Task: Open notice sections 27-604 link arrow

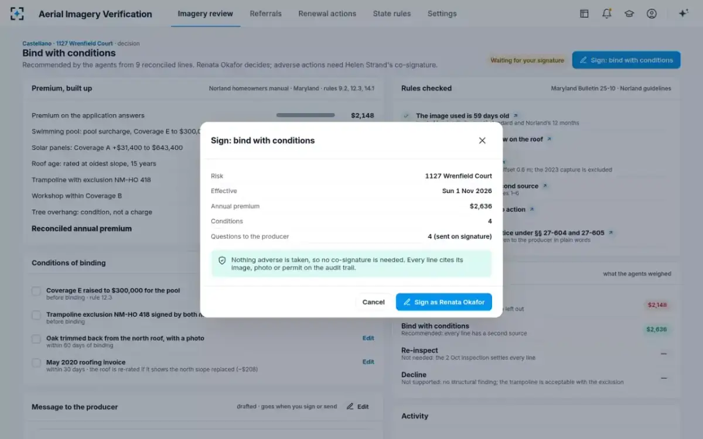Action: coord(611,233)
